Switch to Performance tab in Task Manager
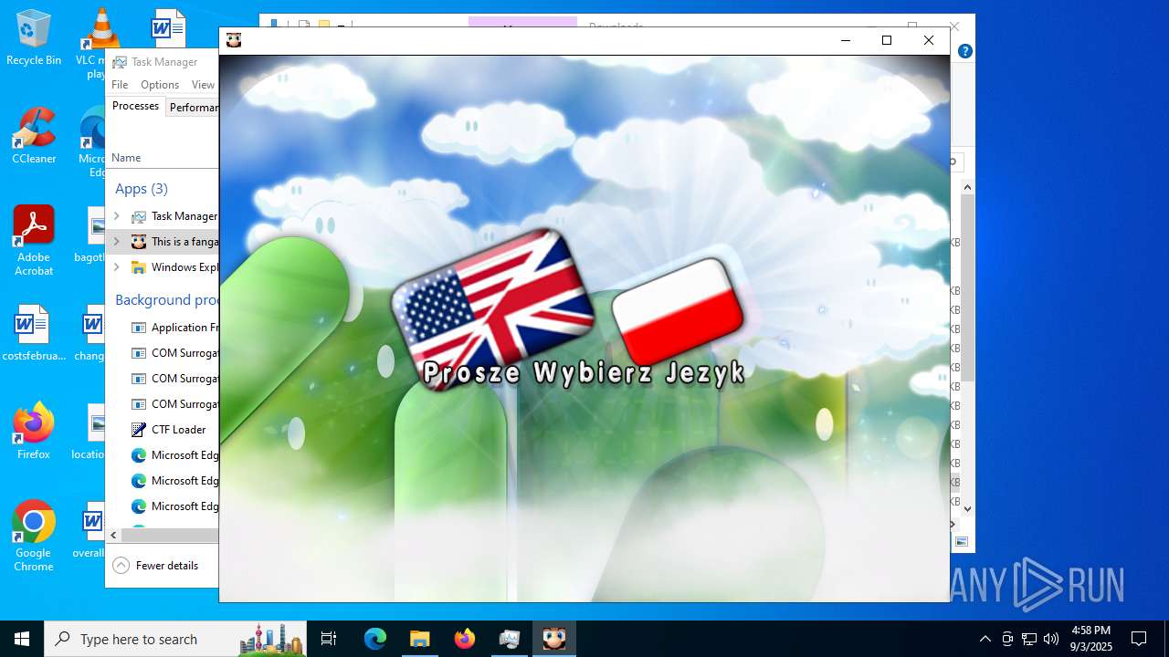The height and width of the screenshot is (657, 1169). [193, 107]
